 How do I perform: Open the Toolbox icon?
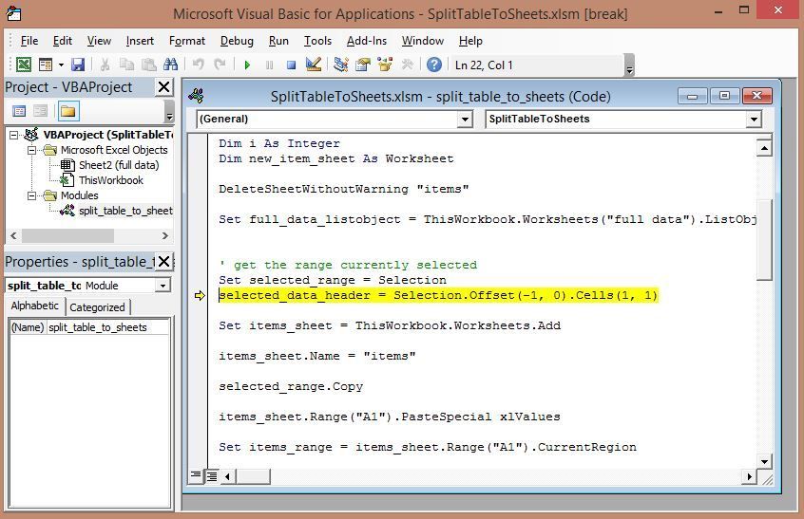coord(407,65)
